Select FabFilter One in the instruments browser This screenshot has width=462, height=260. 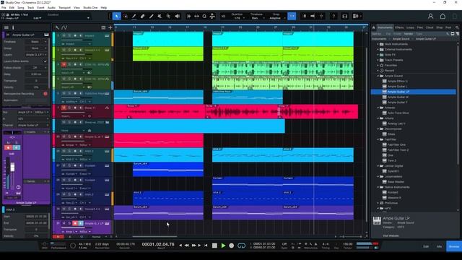[x=396, y=144]
